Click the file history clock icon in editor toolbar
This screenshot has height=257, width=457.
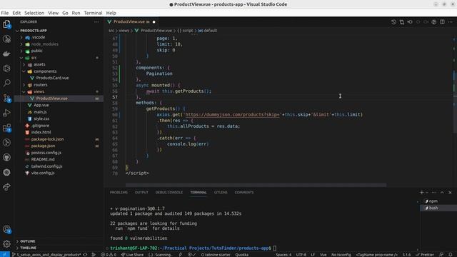[393, 22]
